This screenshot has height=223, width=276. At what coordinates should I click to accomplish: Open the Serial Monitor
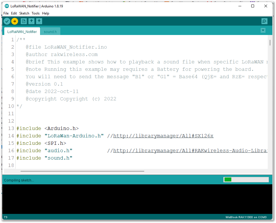264,21
